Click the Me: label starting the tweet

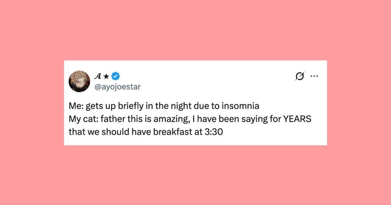point(76,107)
